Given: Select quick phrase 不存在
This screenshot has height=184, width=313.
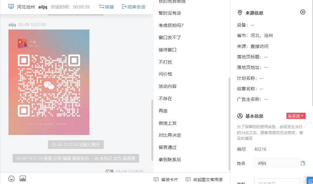Looking at the screenshot, I should (165, 99).
